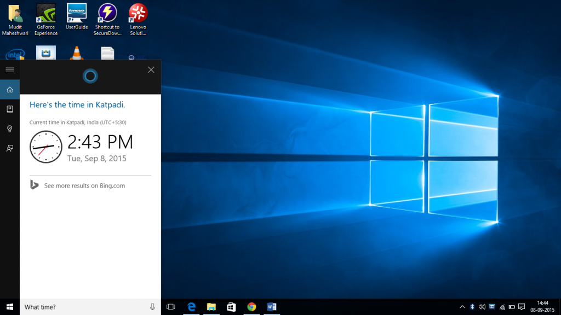Screen dimensions: 561x315
Task: Open the Wi-Fi network tray icon
Action: click(x=502, y=307)
